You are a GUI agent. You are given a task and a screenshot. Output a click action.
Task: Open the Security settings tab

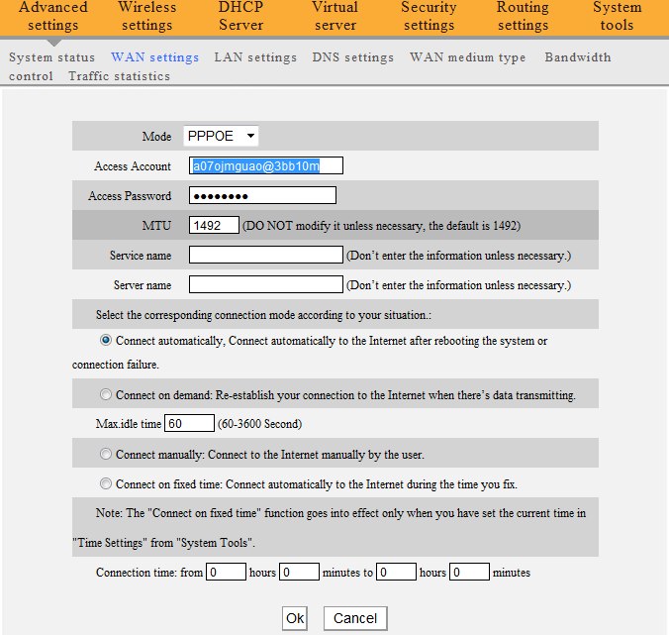[429, 16]
